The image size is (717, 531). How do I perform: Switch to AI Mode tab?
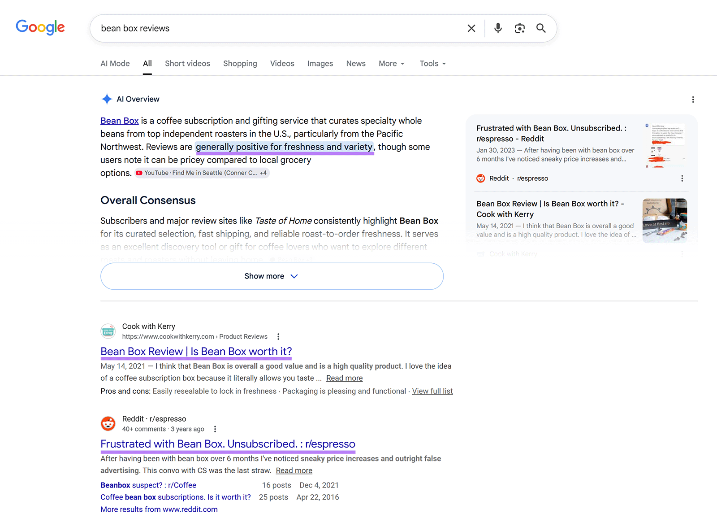(x=115, y=64)
